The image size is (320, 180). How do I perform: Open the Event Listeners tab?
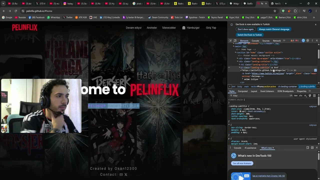point(267,91)
